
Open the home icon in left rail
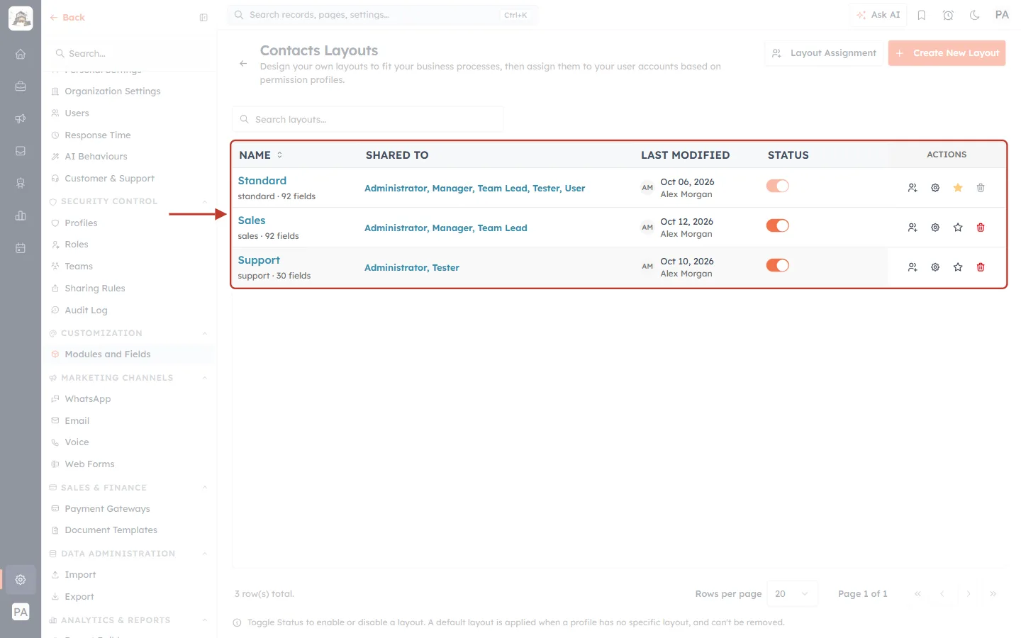click(21, 54)
